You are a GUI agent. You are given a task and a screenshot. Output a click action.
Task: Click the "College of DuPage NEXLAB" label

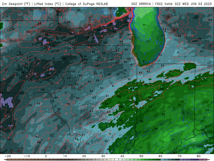[x=86, y=4]
